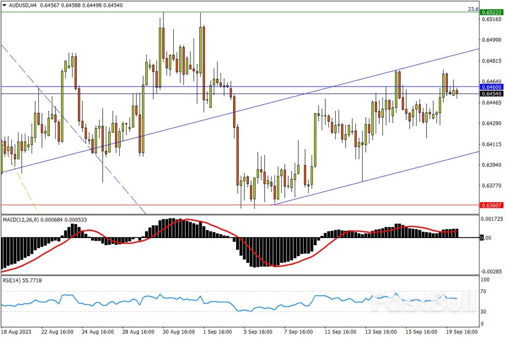Screen dimensions: 506x337
Task: Click the triangle arrow beside AUDUSD,H4
Action: [x=5, y=5]
